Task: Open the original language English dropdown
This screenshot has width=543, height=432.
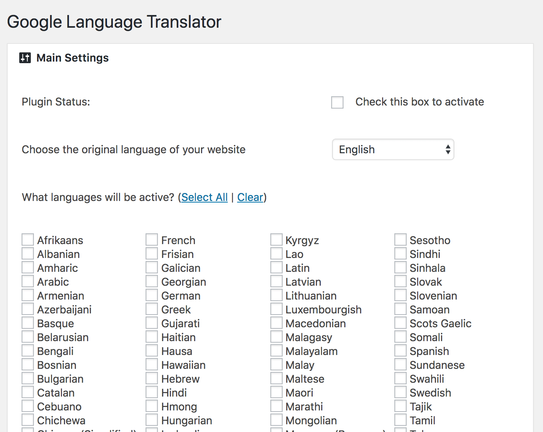Action: tap(393, 149)
